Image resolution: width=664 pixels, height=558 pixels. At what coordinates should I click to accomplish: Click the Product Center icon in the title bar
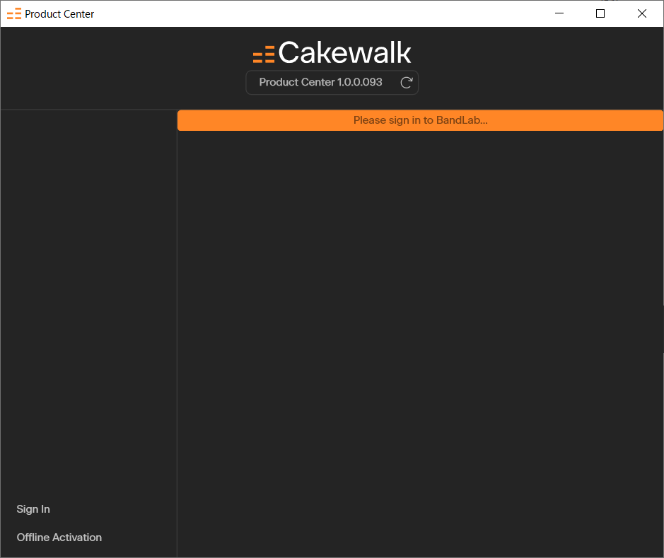tap(14, 14)
